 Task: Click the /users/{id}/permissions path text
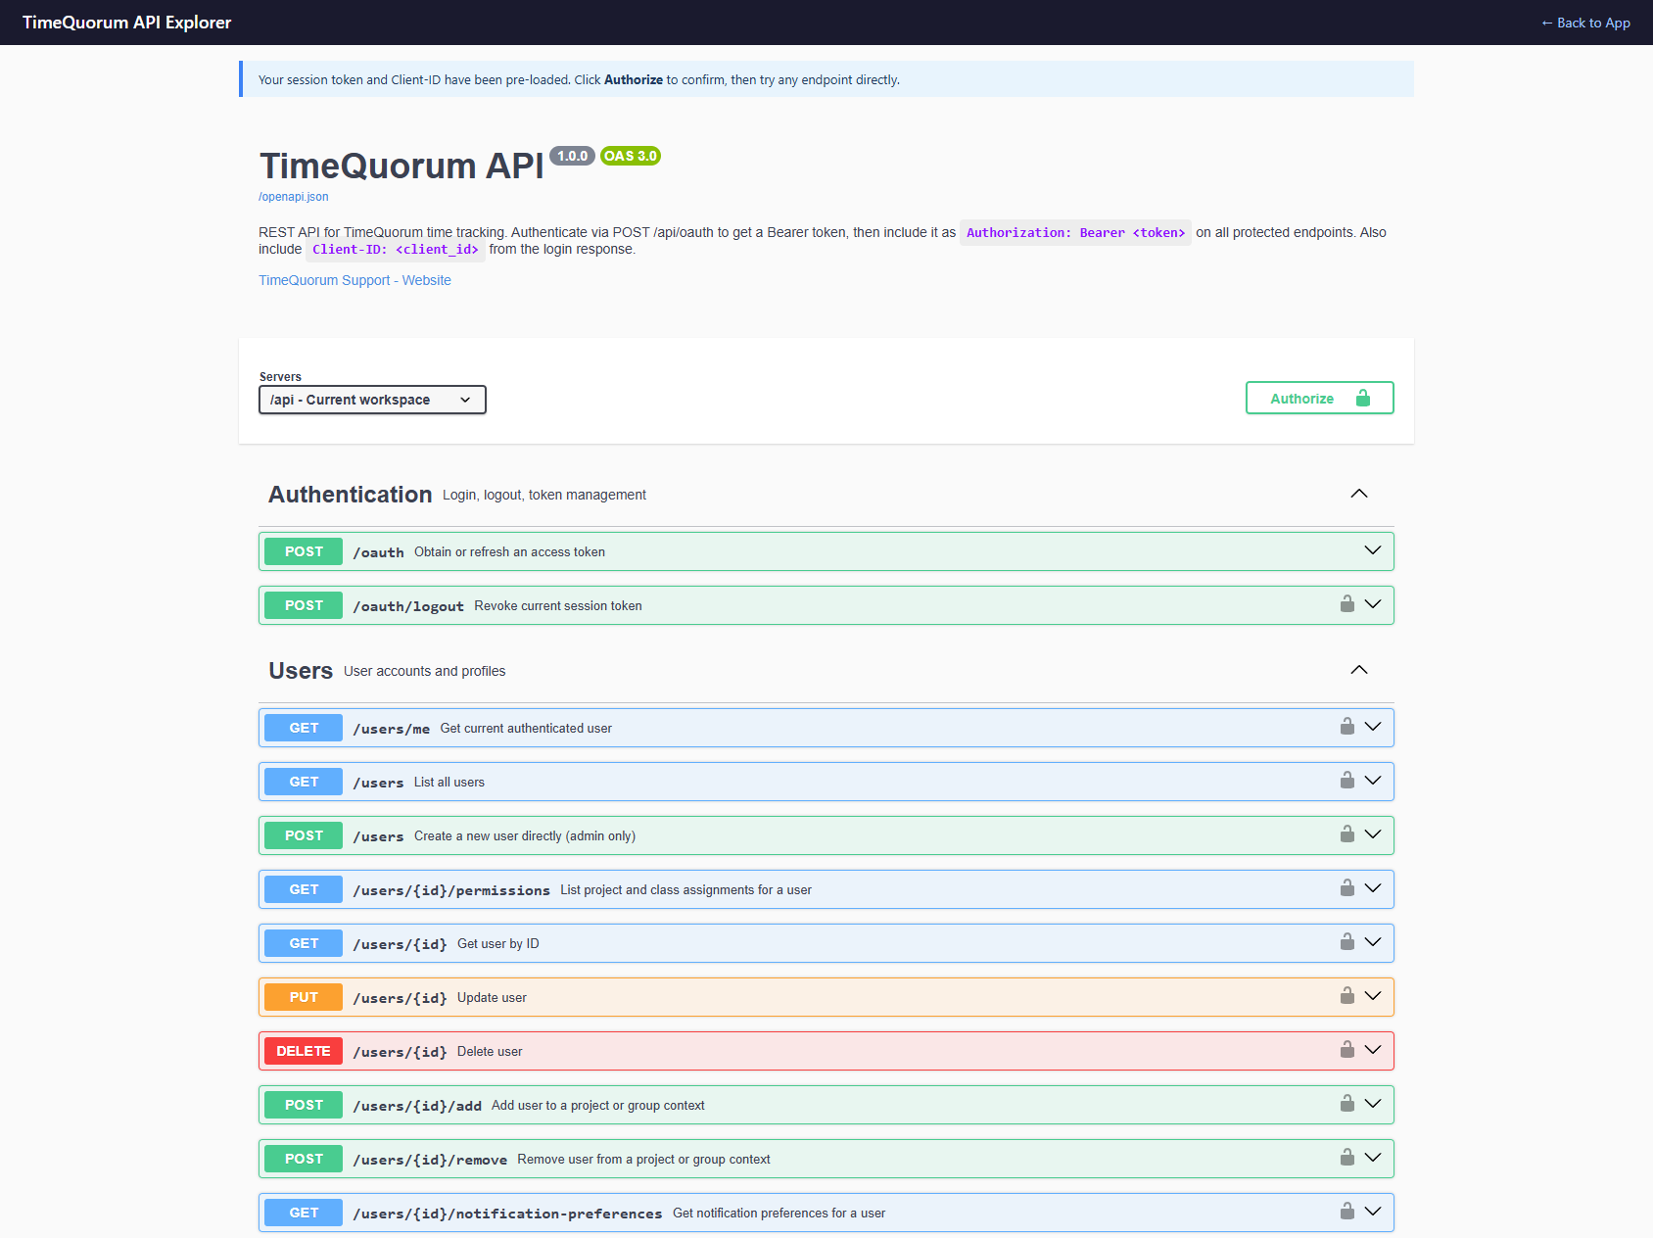451,890
